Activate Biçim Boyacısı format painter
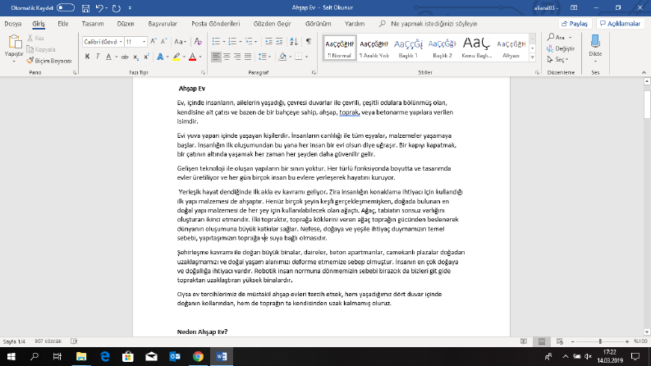 [x=49, y=61]
